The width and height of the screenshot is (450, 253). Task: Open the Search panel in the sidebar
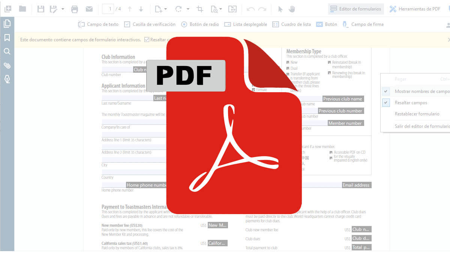[x=7, y=51]
